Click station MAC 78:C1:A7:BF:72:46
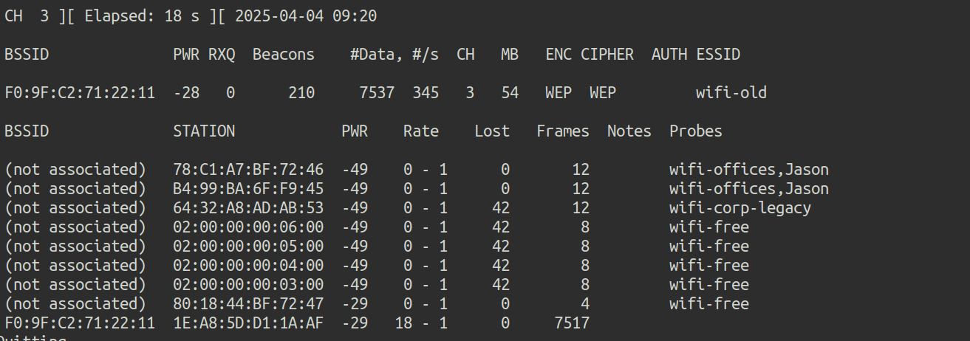This screenshot has width=970, height=341. tap(248, 170)
